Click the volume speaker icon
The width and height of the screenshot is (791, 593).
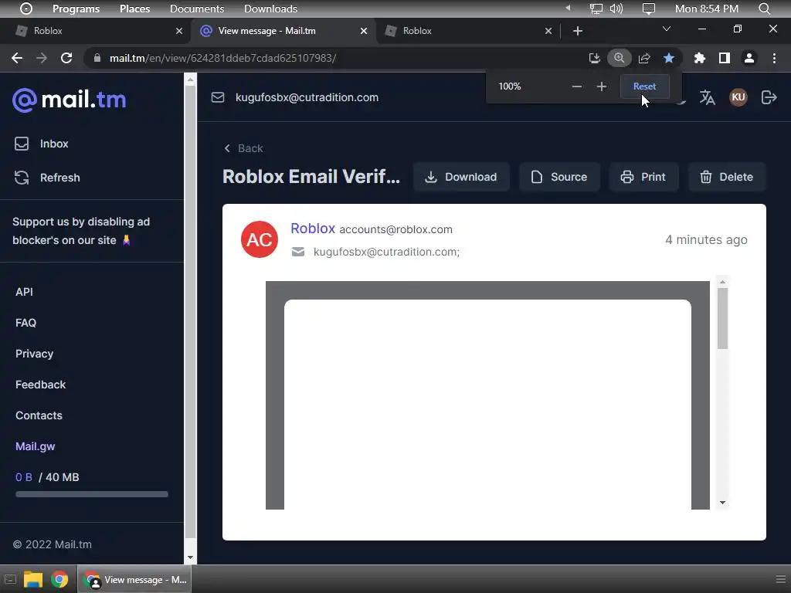tap(616, 8)
